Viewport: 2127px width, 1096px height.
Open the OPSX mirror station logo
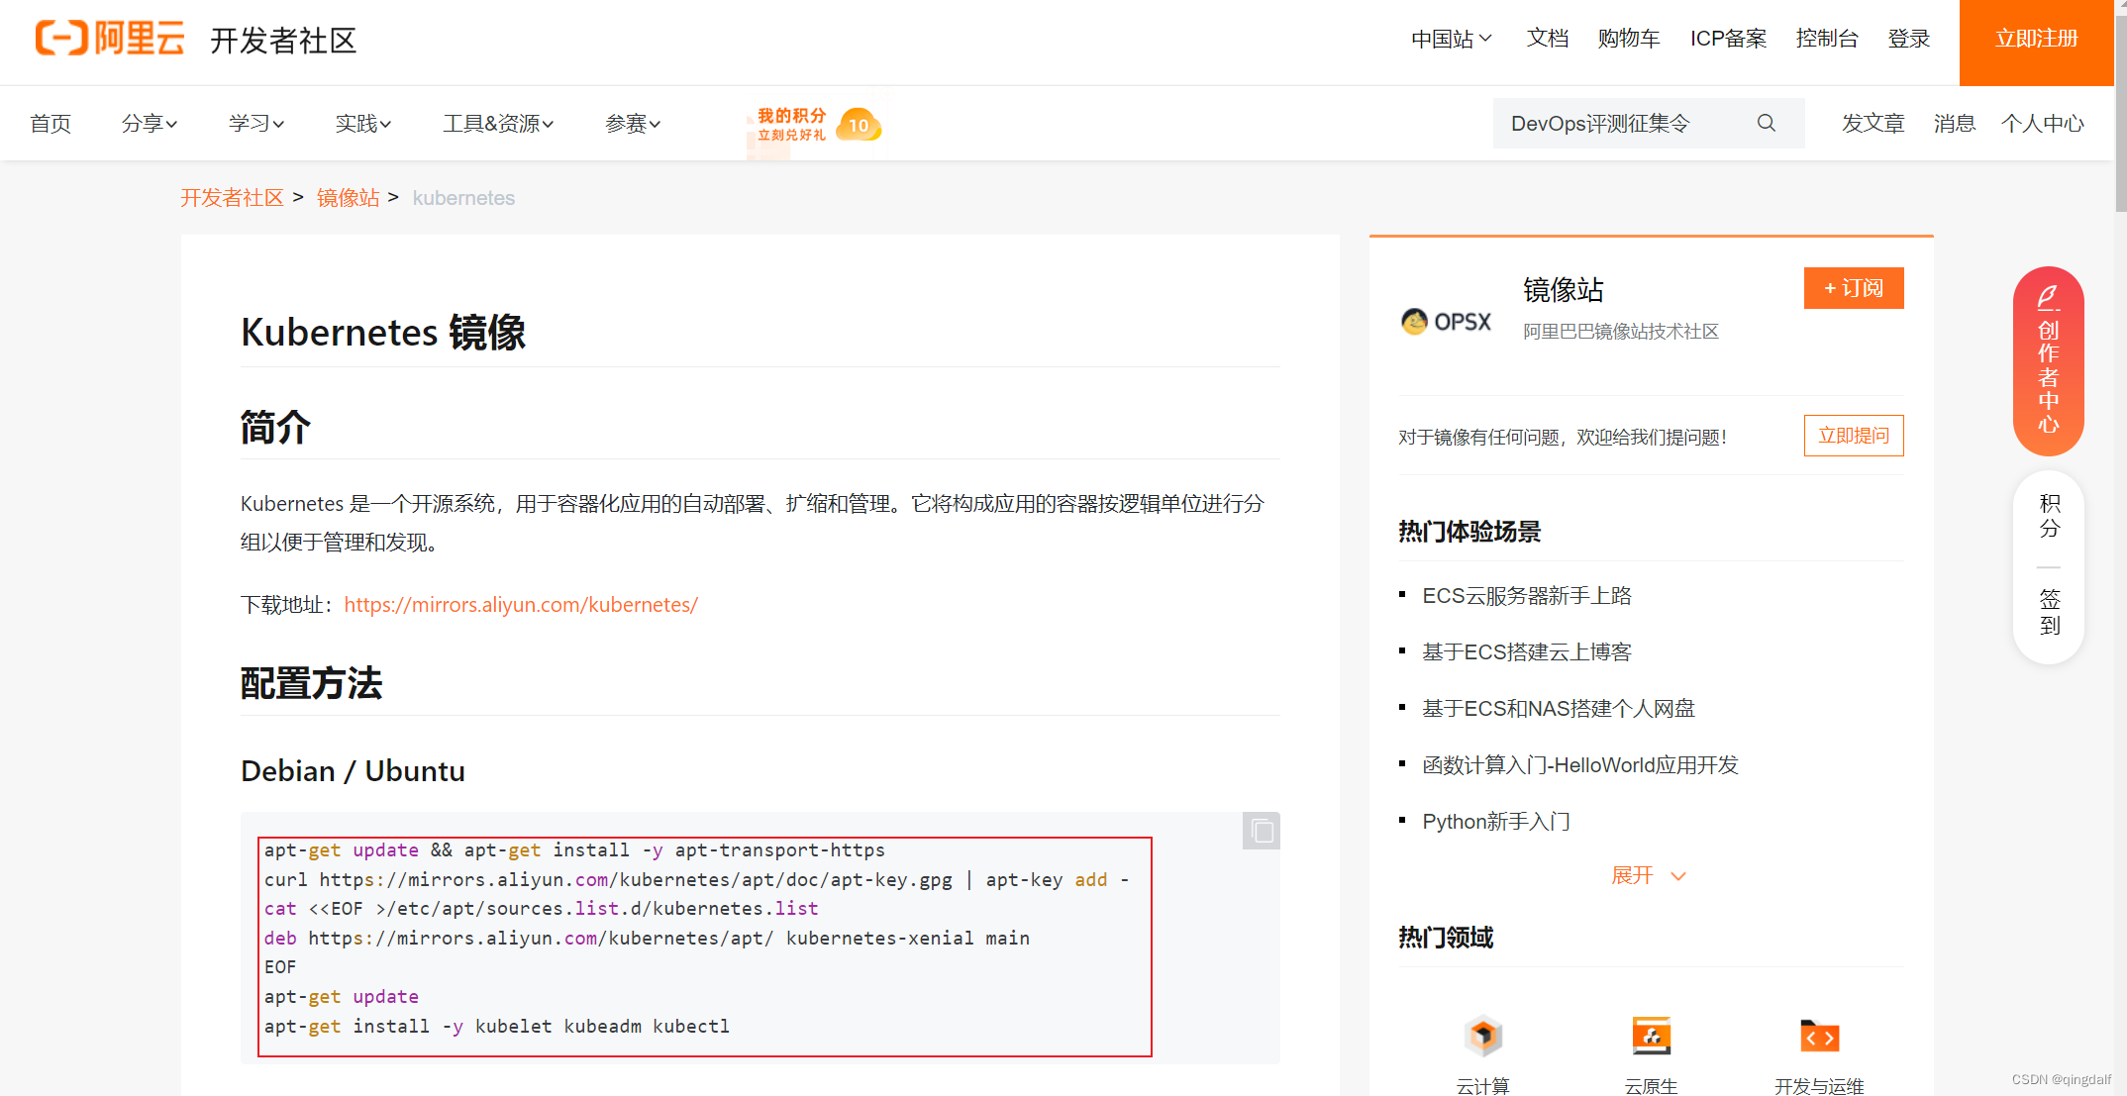tap(1446, 322)
